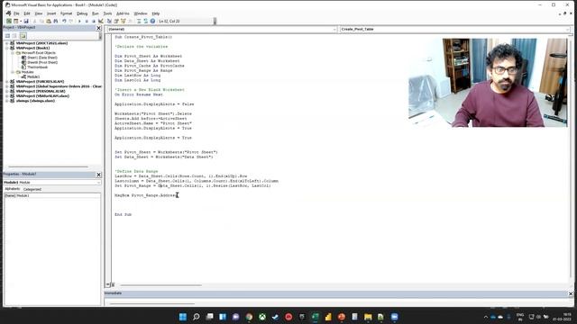Open the Module1 Module properties object dropdown
Screen dimensions: 577x324
[x=52, y=182]
